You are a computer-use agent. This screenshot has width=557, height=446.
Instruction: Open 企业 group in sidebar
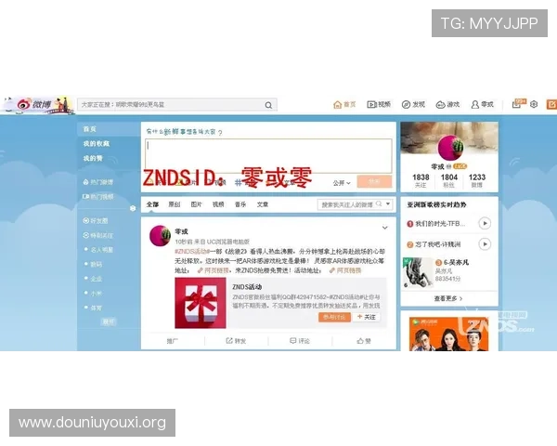(96, 279)
